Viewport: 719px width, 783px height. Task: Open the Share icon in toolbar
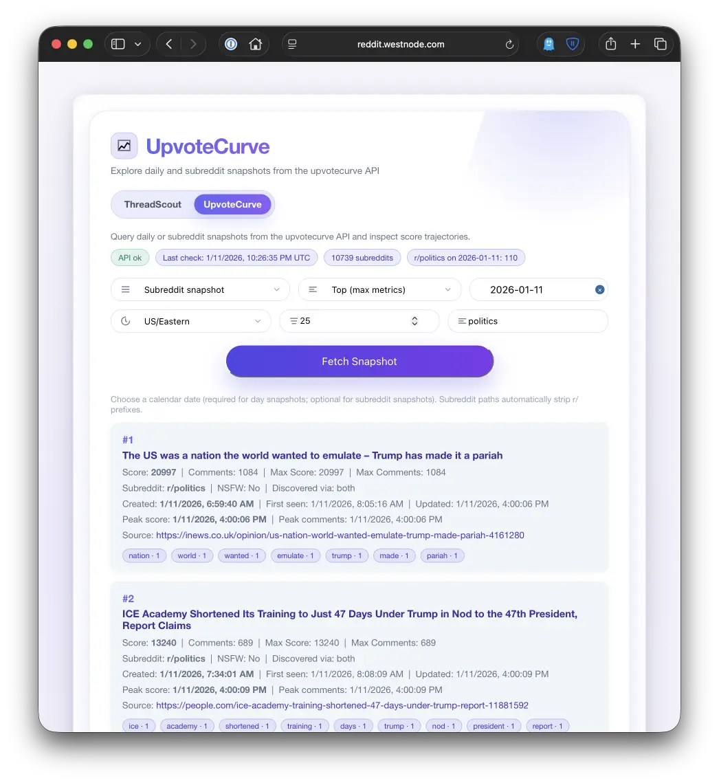(610, 44)
